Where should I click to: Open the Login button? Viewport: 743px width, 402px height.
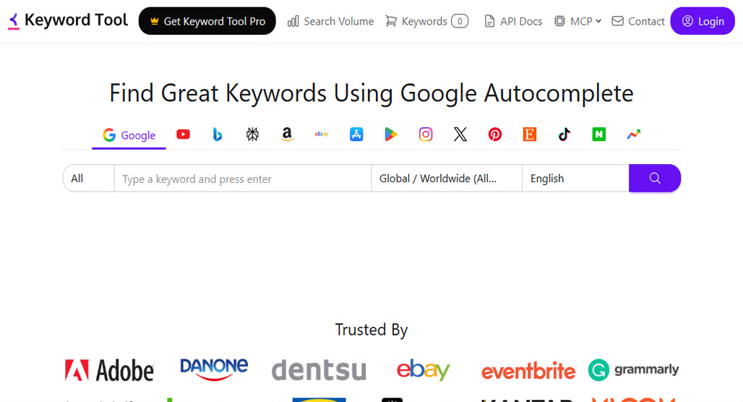click(703, 21)
